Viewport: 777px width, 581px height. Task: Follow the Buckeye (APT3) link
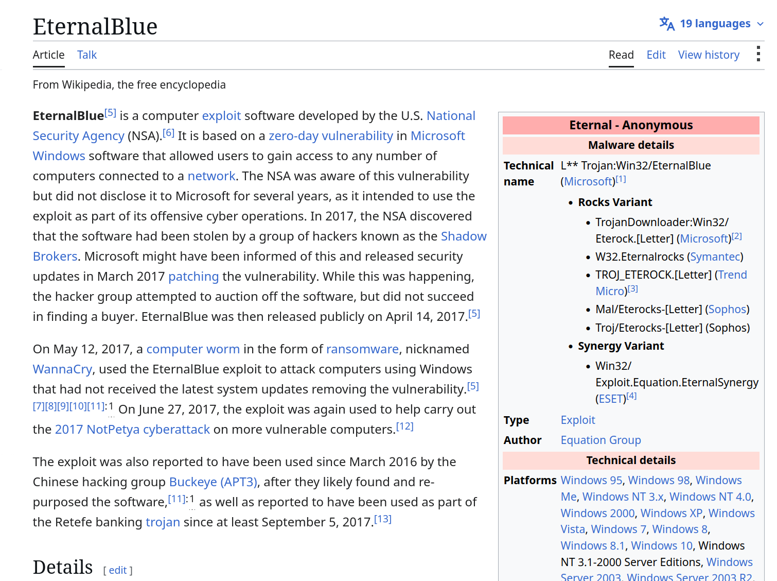click(213, 482)
